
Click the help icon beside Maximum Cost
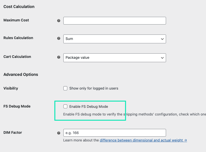pos(59,21)
